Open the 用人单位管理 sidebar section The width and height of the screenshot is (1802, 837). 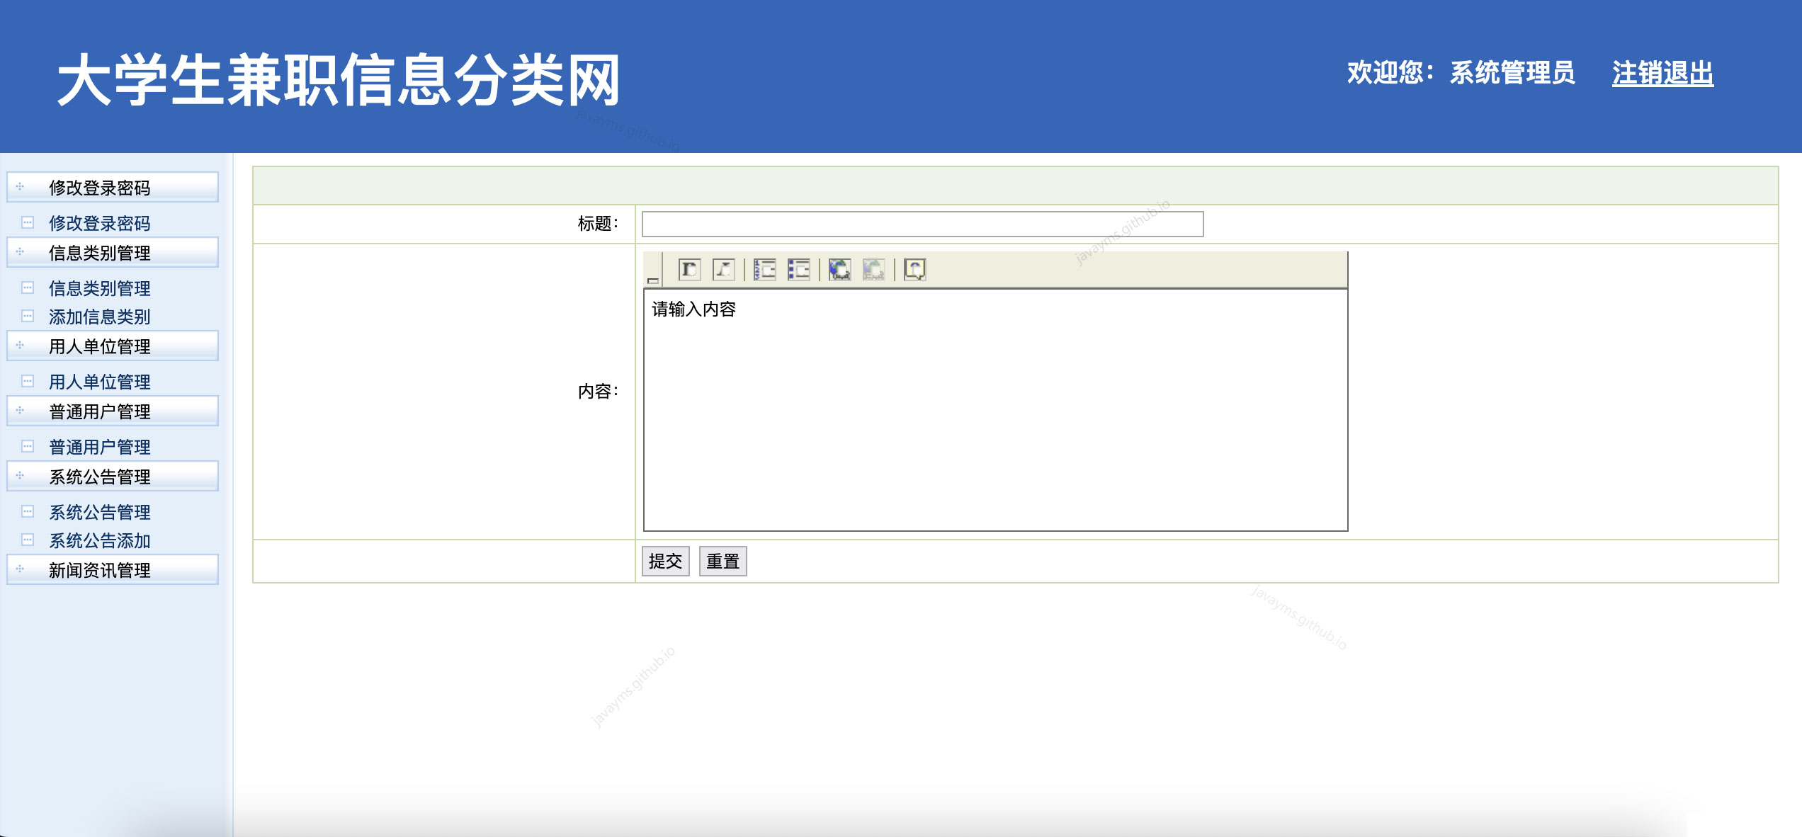pos(99,347)
